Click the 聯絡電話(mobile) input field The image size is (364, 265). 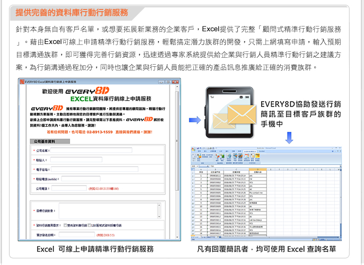(x=81, y=179)
